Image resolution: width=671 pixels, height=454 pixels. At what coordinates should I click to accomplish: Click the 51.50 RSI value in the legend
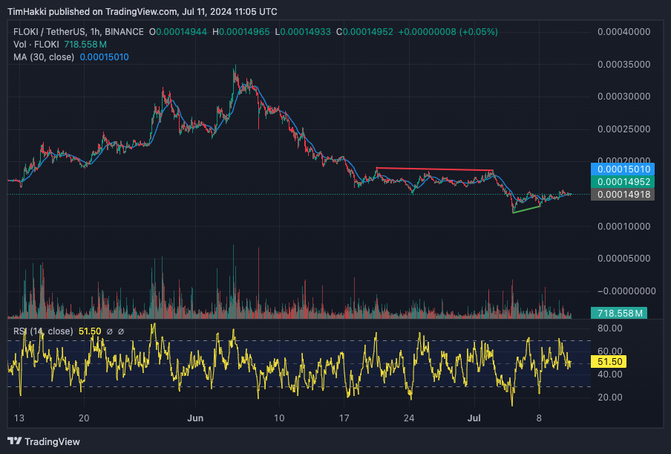click(x=88, y=331)
